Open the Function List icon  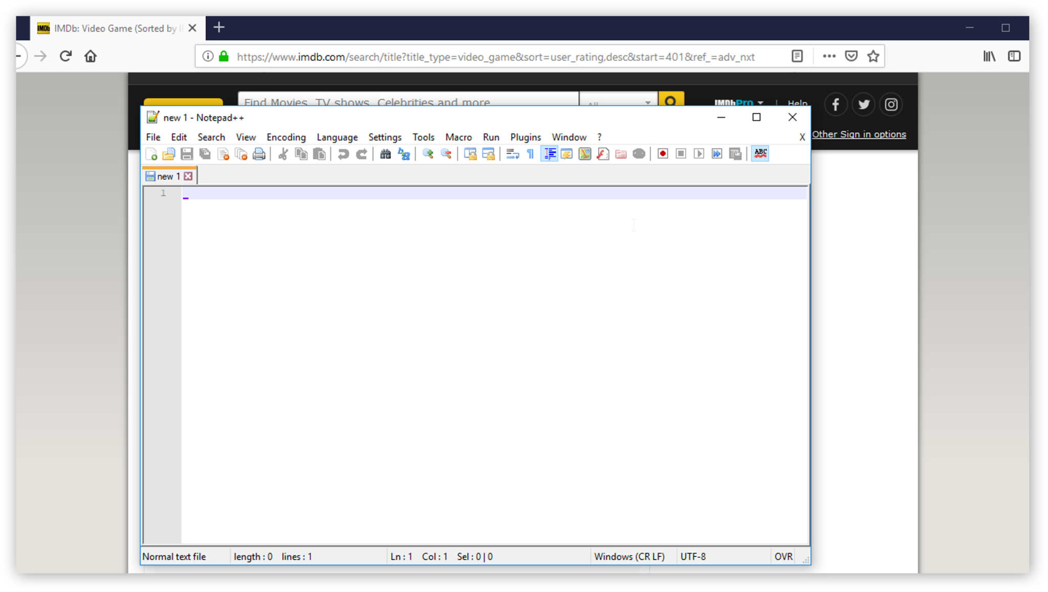click(x=603, y=154)
